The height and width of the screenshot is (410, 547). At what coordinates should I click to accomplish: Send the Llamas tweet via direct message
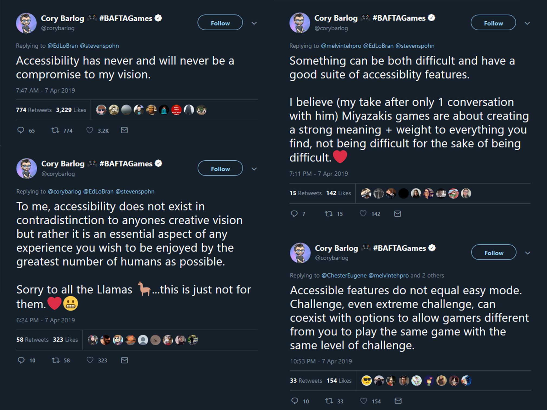point(125,360)
